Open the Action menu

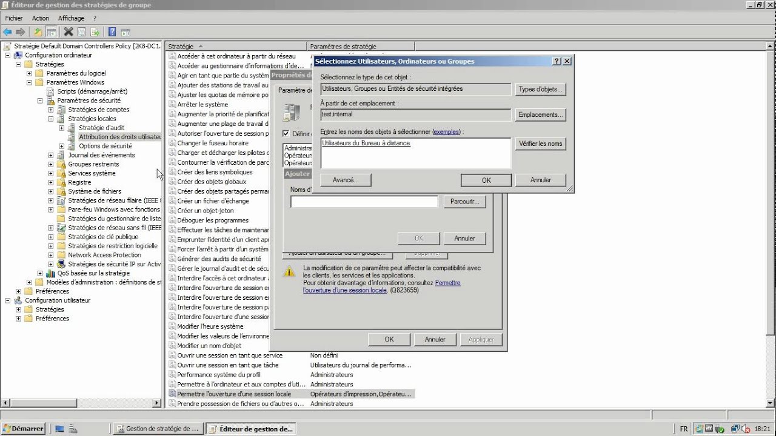(41, 18)
